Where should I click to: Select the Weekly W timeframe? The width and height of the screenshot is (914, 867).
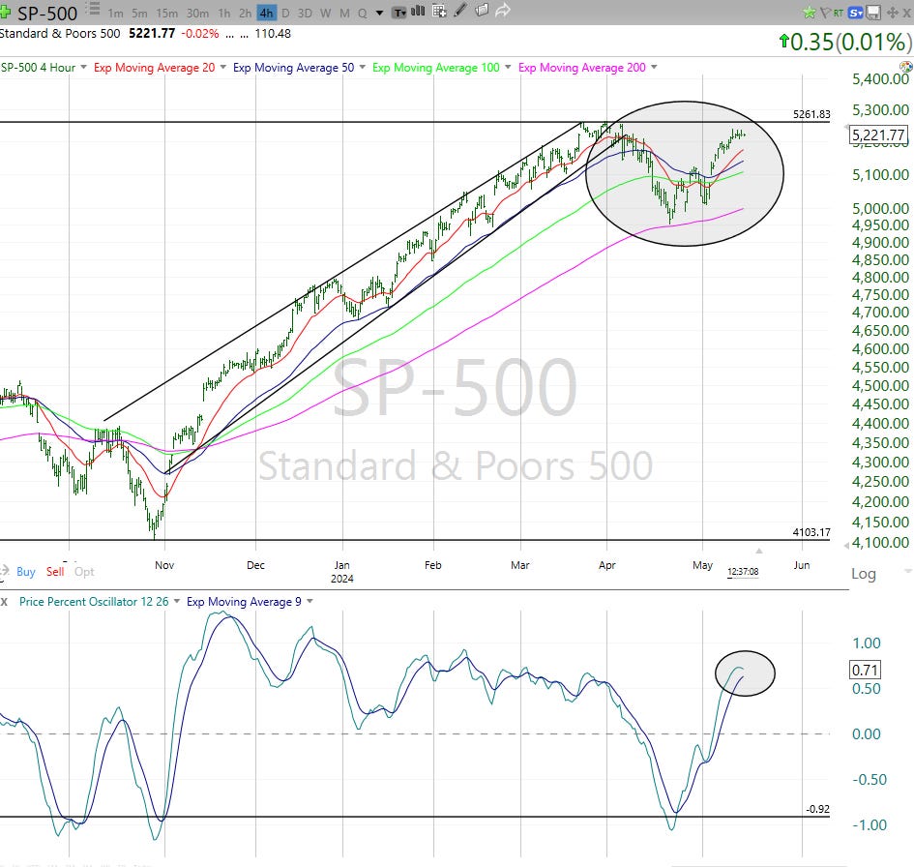[x=325, y=13]
